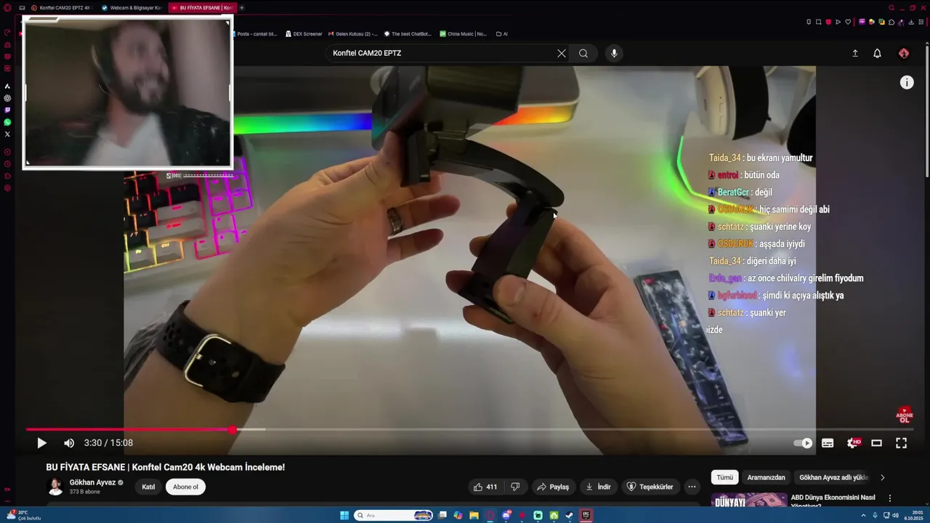
Task: Open The best ChatBot bookmark
Action: click(408, 33)
